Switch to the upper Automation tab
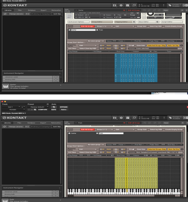 56,10
